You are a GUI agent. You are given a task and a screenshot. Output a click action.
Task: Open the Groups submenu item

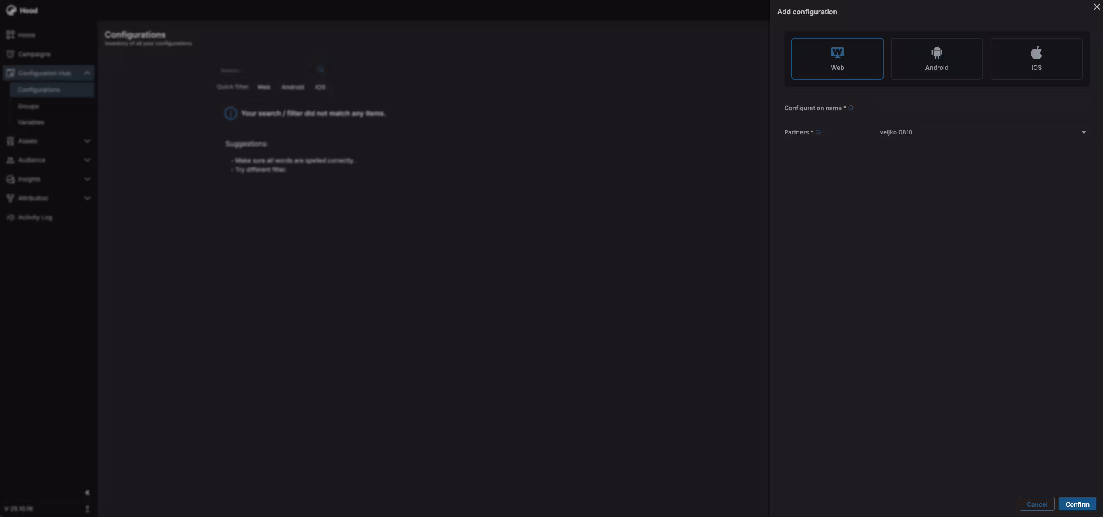[28, 106]
